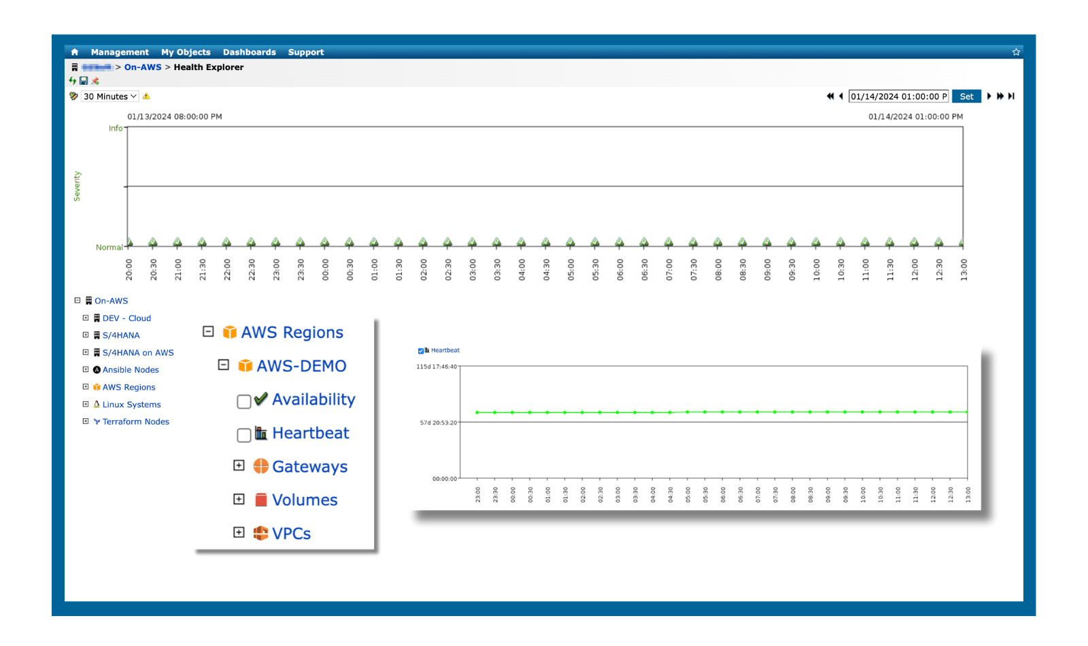This screenshot has width=1088, height=646.
Task: Collapse the AWS-DEMO tree node
Action: click(x=223, y=365)
